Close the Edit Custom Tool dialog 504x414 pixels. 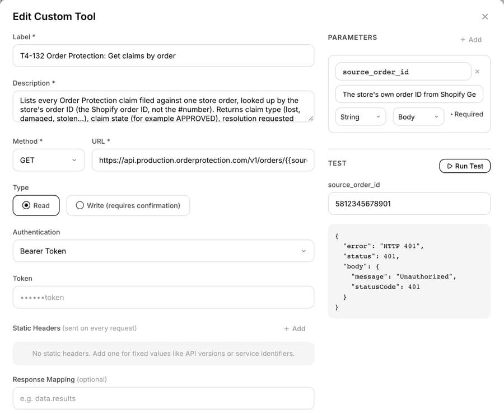[x=485, y=17]
